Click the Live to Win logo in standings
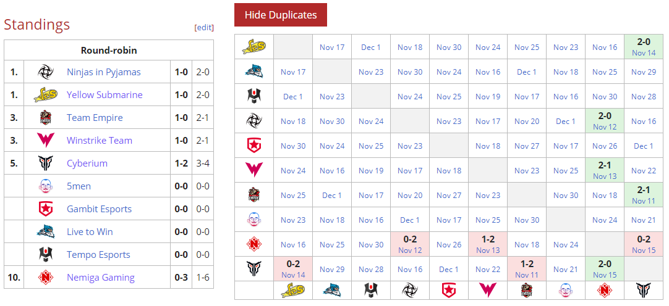Screen dimensions: 669x306 tap(46, 232)
